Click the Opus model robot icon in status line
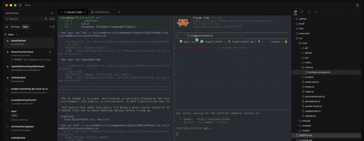 [181, 42]
